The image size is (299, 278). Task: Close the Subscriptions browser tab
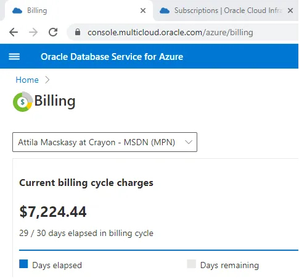click(290, 11)
